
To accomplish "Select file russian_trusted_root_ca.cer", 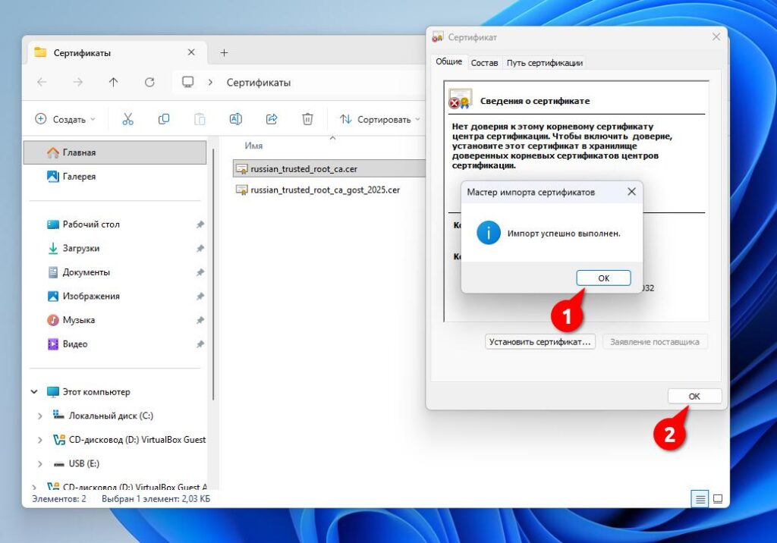I will (x=329, y=169).
